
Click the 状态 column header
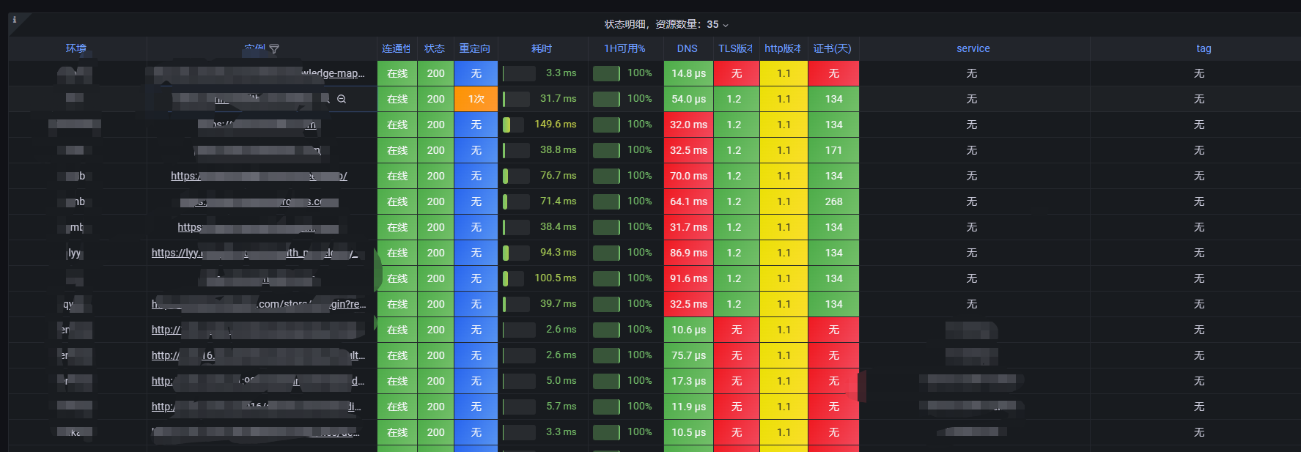click(x=435, y=48)
